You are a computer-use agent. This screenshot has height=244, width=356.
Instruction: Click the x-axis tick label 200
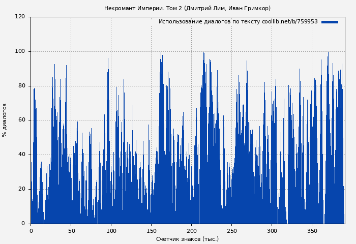(191, 231)
